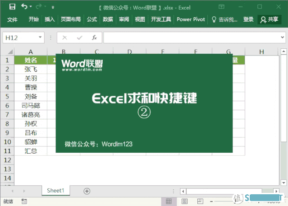Select row 1 header
Image resolution: width=288 pixels, height=206 pixels.
click(7, 60)
